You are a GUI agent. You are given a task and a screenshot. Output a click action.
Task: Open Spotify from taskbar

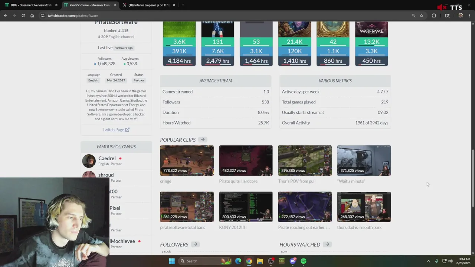coord(304,261)
